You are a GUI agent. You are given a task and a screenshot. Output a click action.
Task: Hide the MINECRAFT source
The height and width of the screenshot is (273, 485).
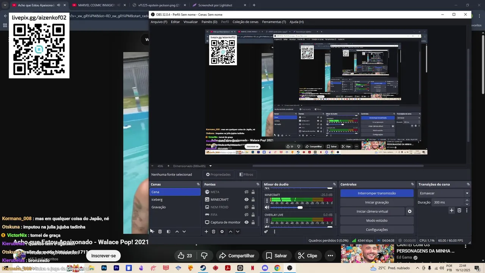[246, 199]
